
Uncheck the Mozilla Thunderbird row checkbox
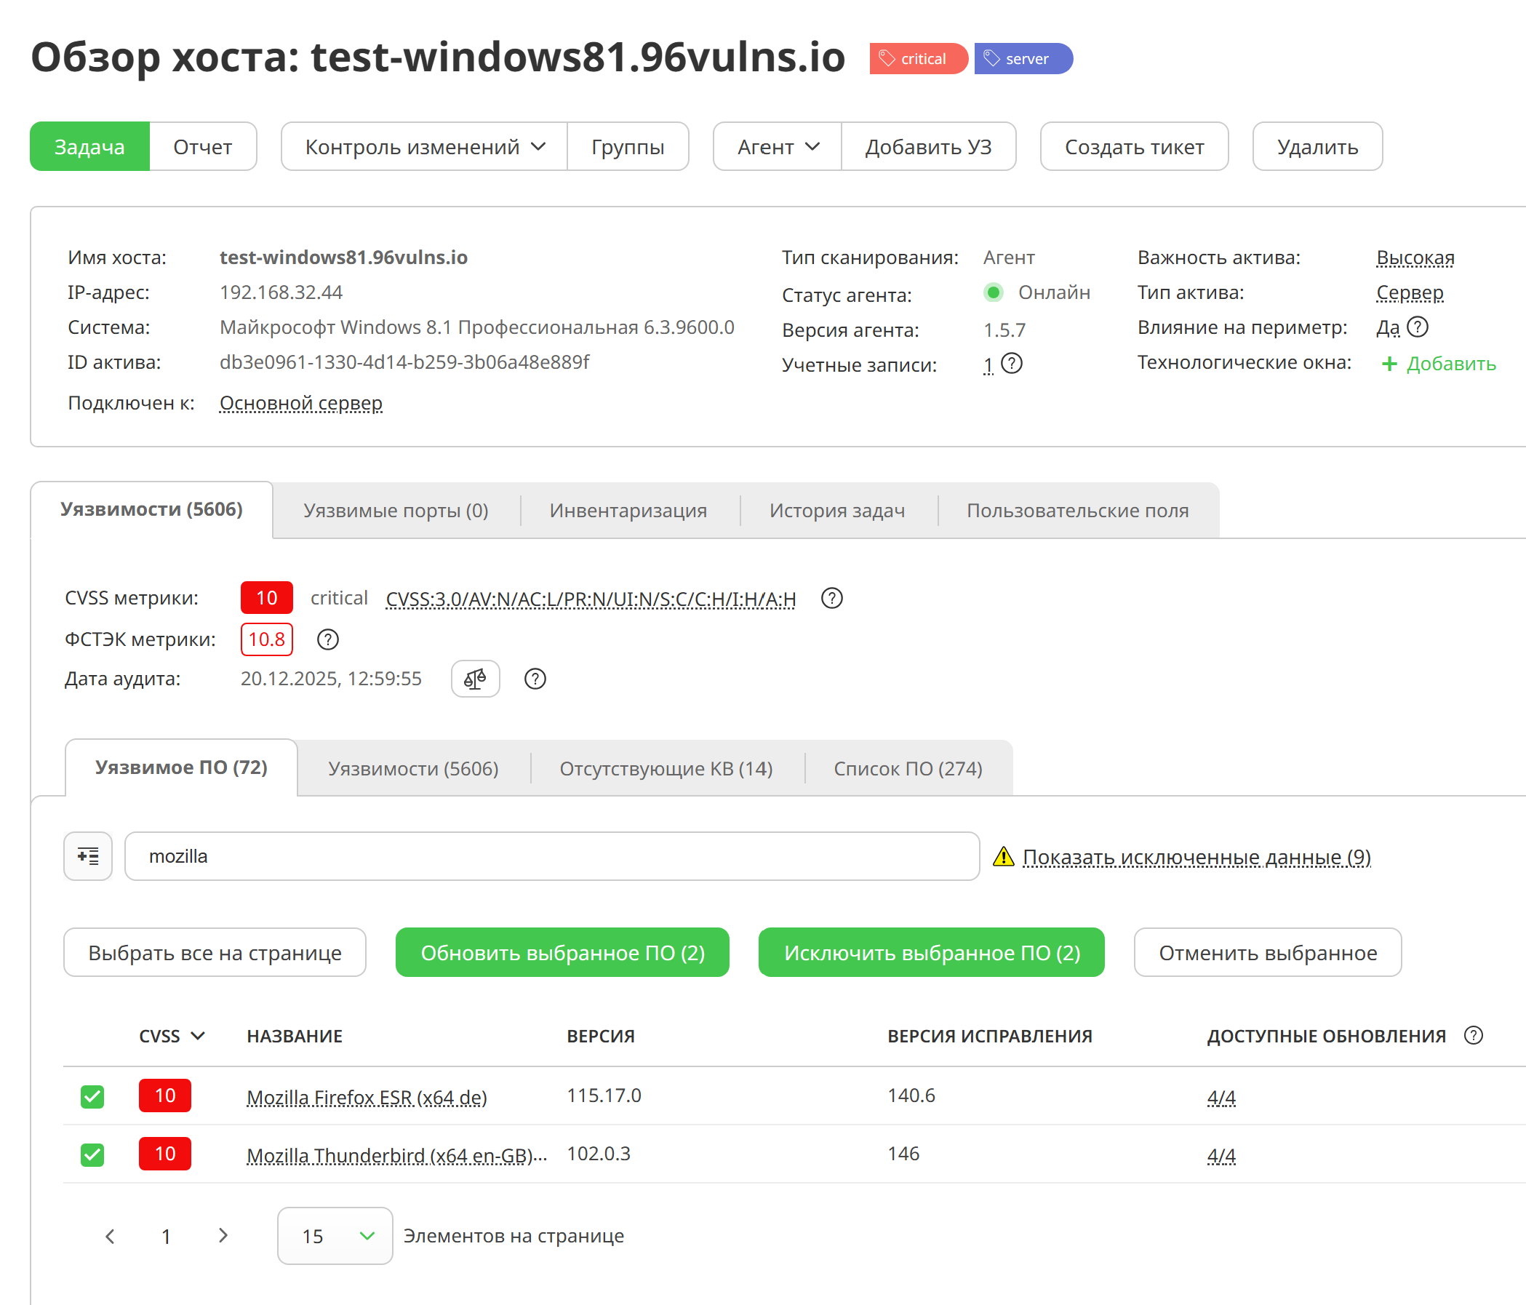93,1154
